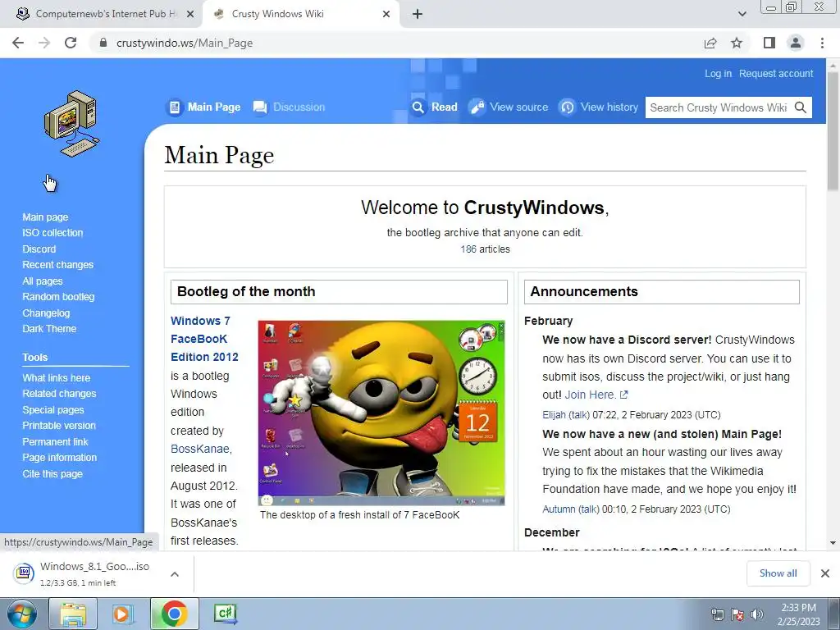
Task: Click in the Search Crusty Windows Wiki field
Action: click(719, 107)
